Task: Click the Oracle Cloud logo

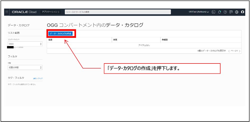Action: 24,12
